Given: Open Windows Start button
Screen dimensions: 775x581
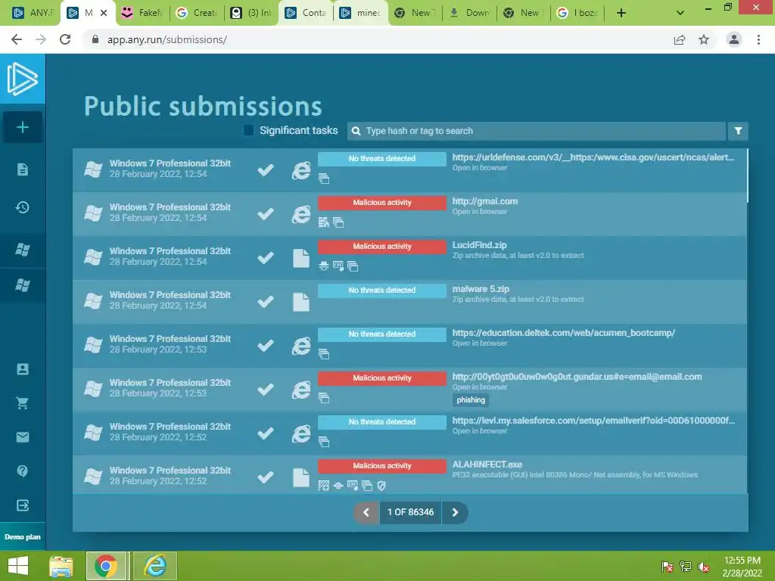Looking at the screenshot, I should click(18, 566).
